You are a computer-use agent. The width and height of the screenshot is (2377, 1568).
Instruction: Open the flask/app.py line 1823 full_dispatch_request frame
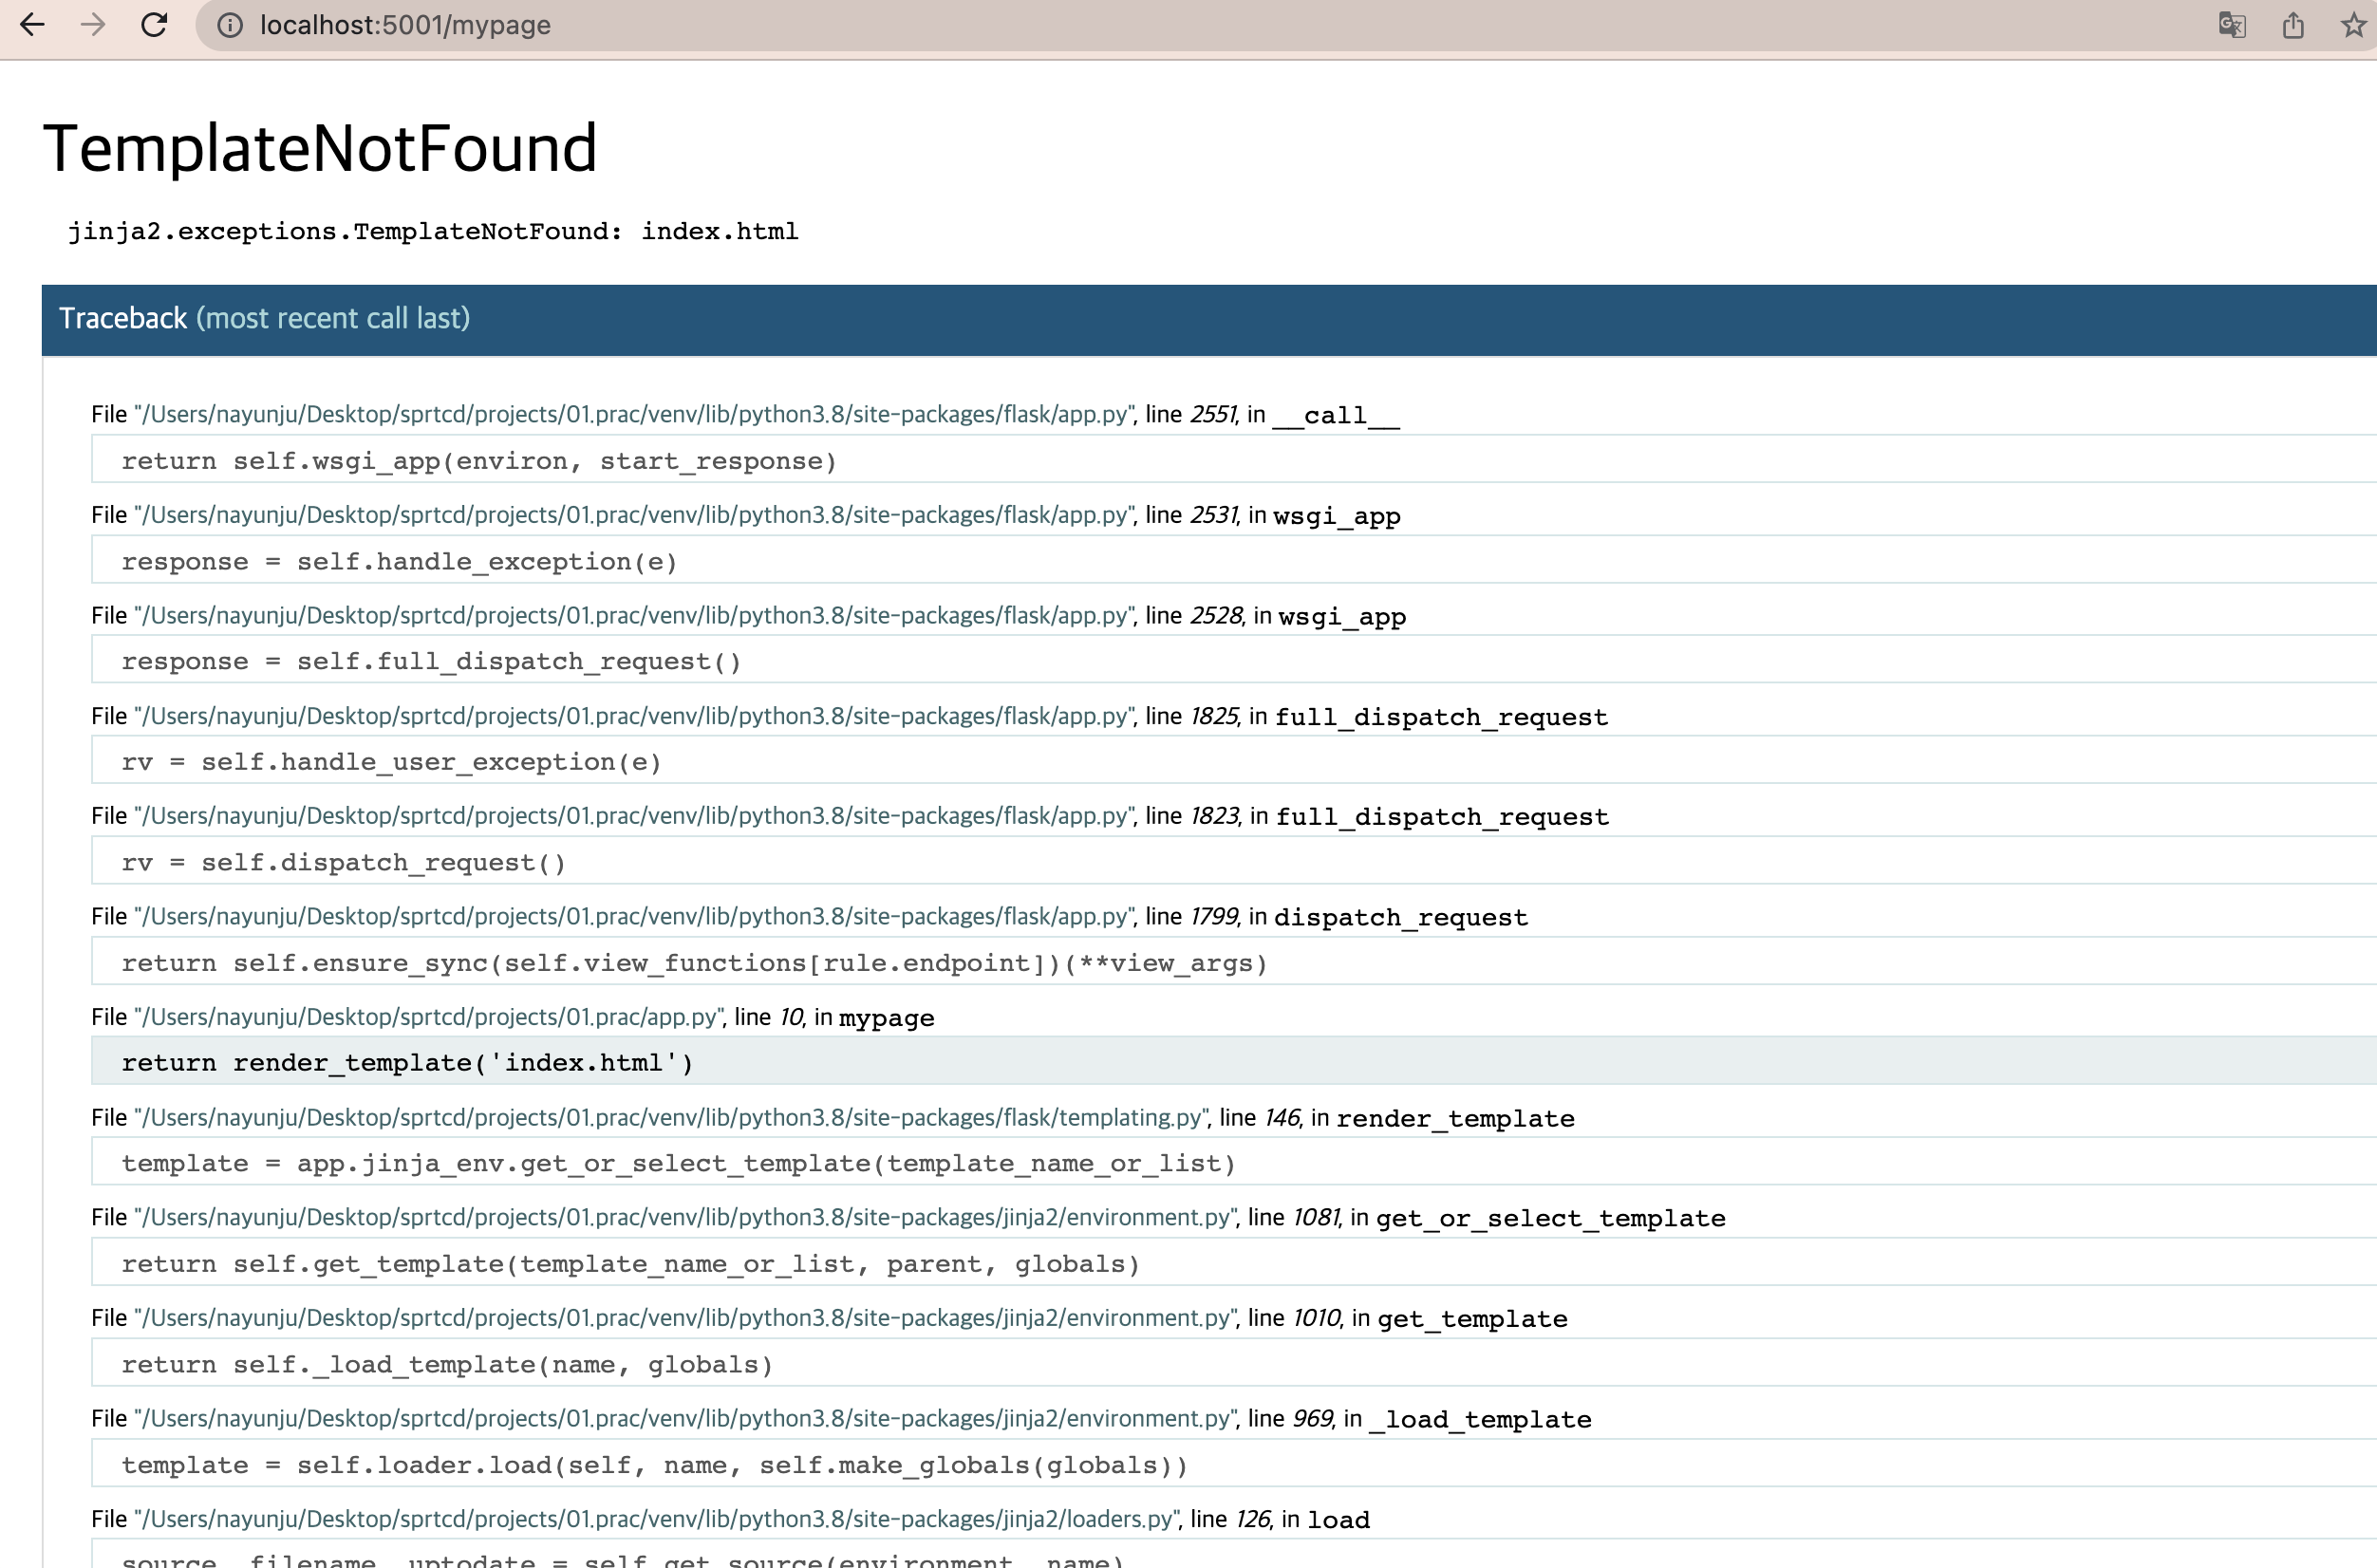[850, 816]
